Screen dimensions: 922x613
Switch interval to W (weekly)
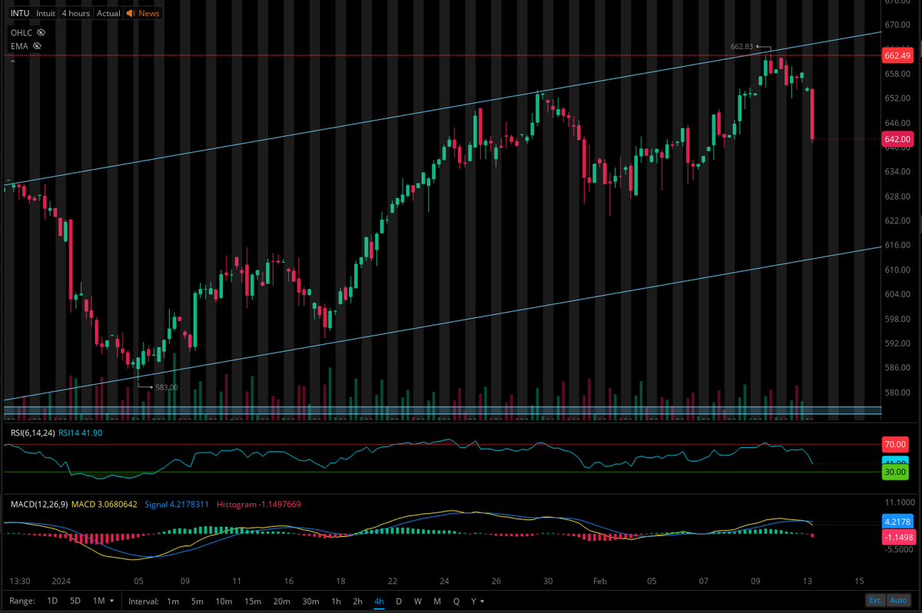[x=417, y=601]
